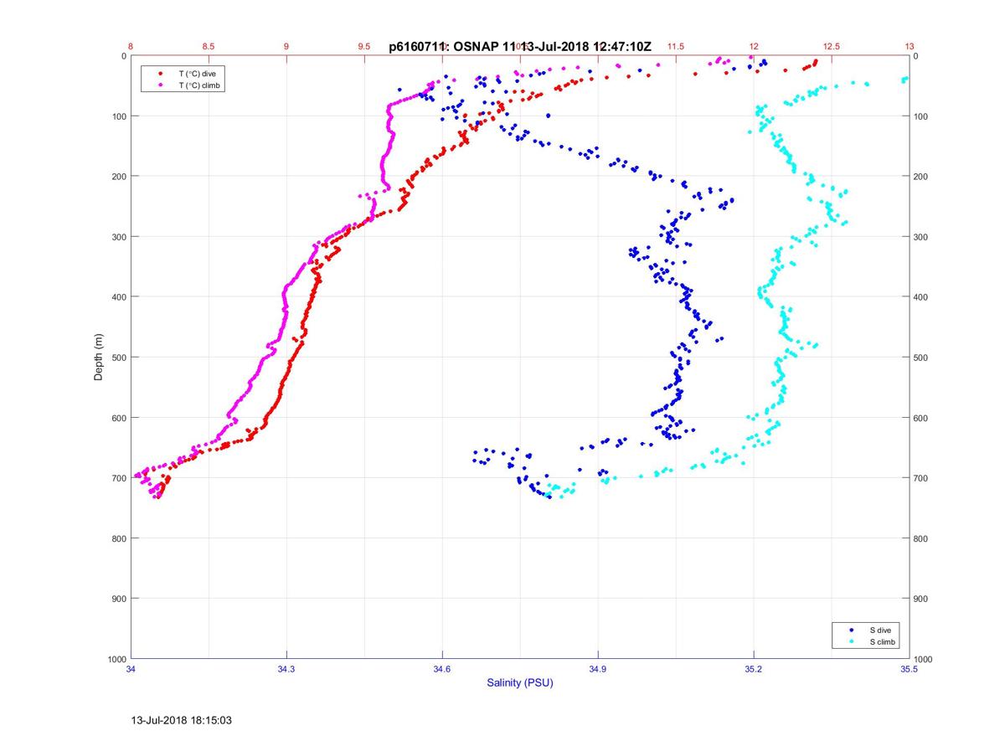Click the dark blue marker in salinity legend
Image resolution: width=1005 pixels, height=741 pixels.
pos(851,630)
